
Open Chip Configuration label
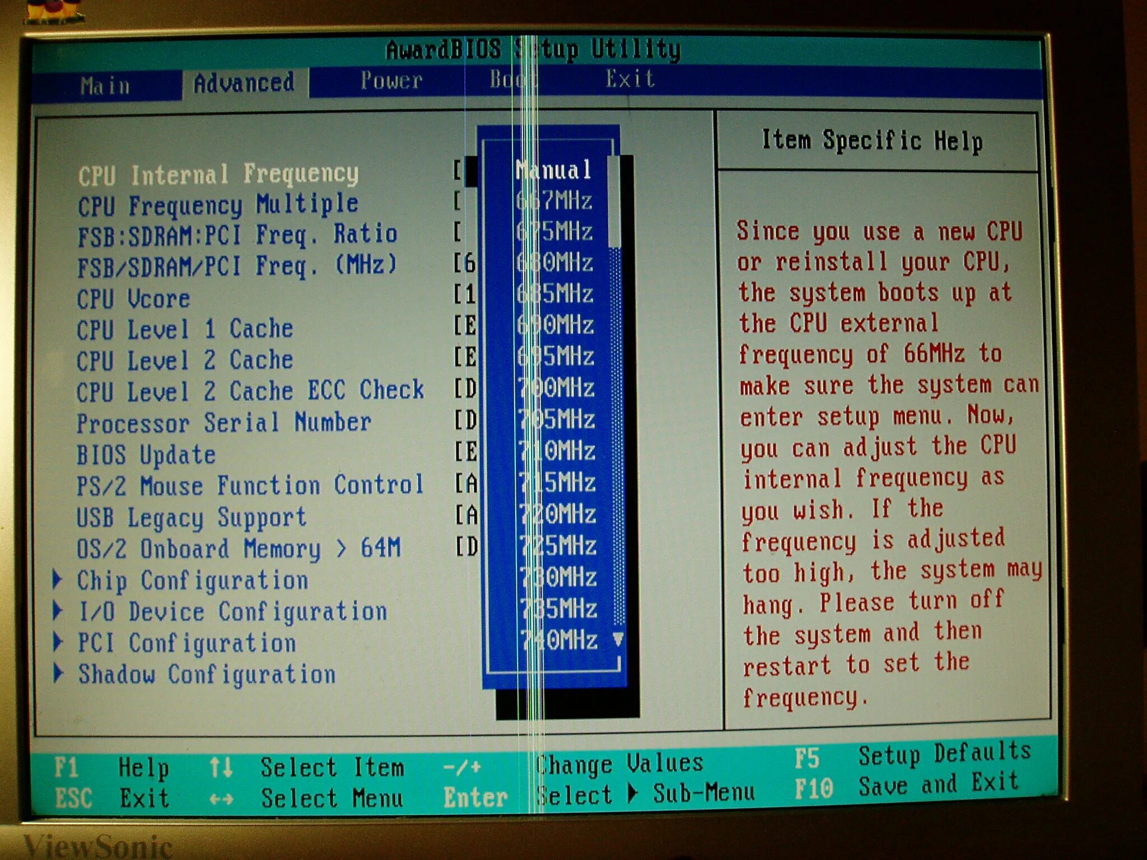click(x=193, y=581)
